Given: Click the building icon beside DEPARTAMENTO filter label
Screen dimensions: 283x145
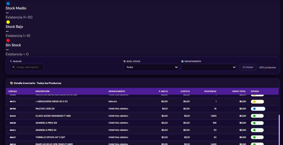Looking at the screenshot, I should tap(183, 62).
